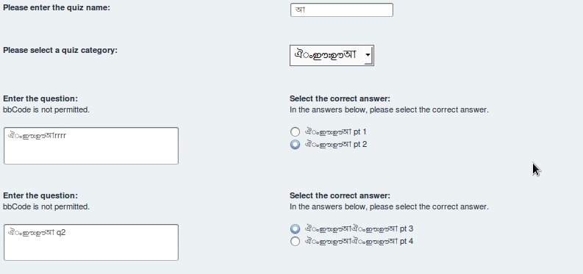The height and width of the screenshot is (274, 583).
Task: Click the quiz name input field
Action: 341,10
